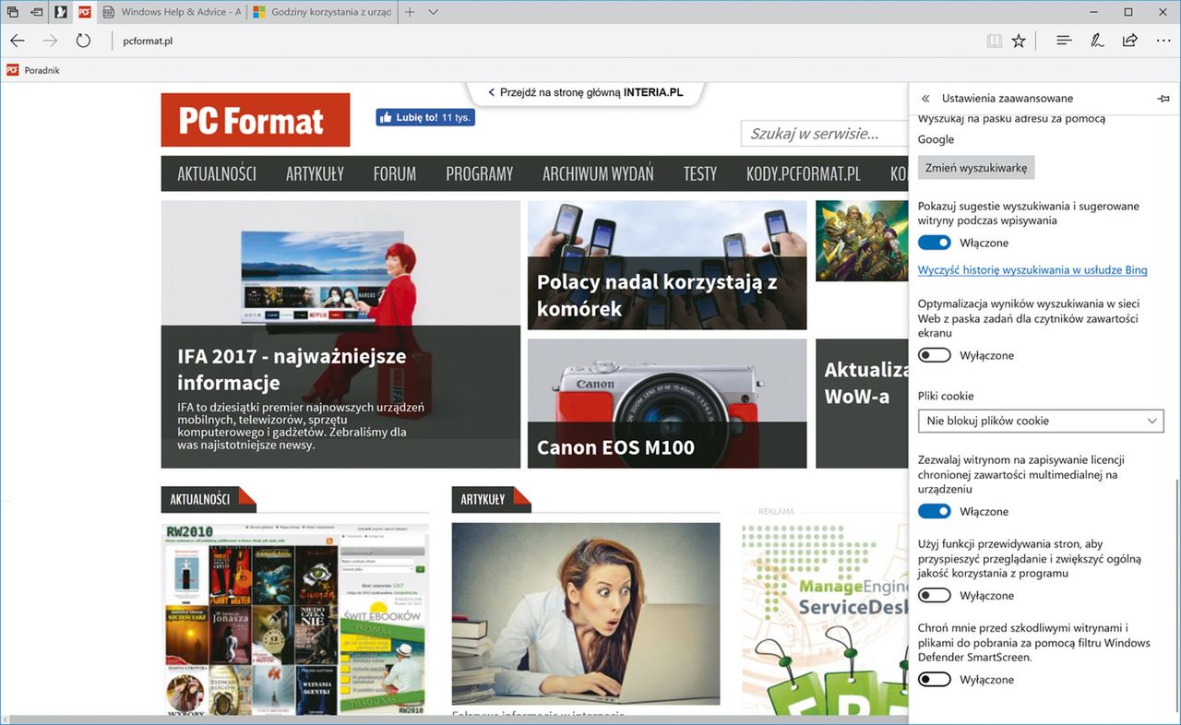The image size is (1181, 725).
Task: Open the More actions ellipsis menu
Action: click(1163, 41)
